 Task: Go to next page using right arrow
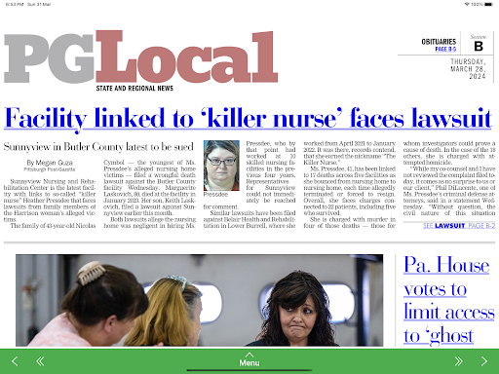click(484, 361)
